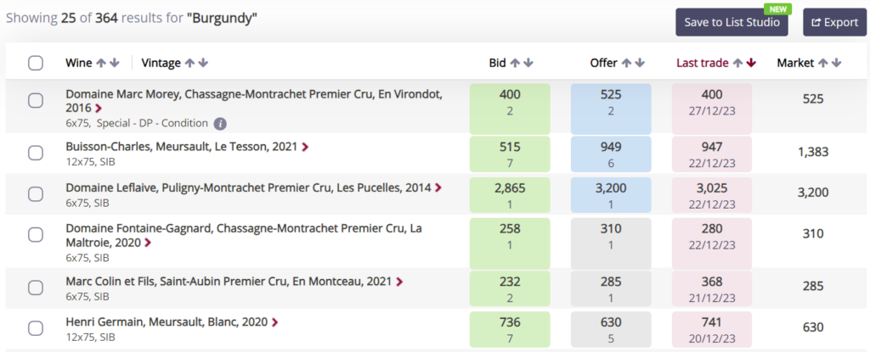Screen dimensions: 870x352
Task: Sort Last trade column ascending arrow
Action: point(738,64)
